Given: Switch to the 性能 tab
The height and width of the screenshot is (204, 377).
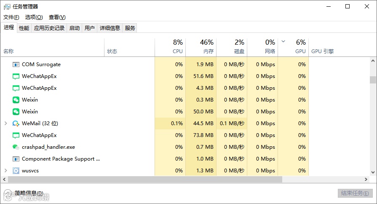Looking at the screenshot, I should coord(24,28).
